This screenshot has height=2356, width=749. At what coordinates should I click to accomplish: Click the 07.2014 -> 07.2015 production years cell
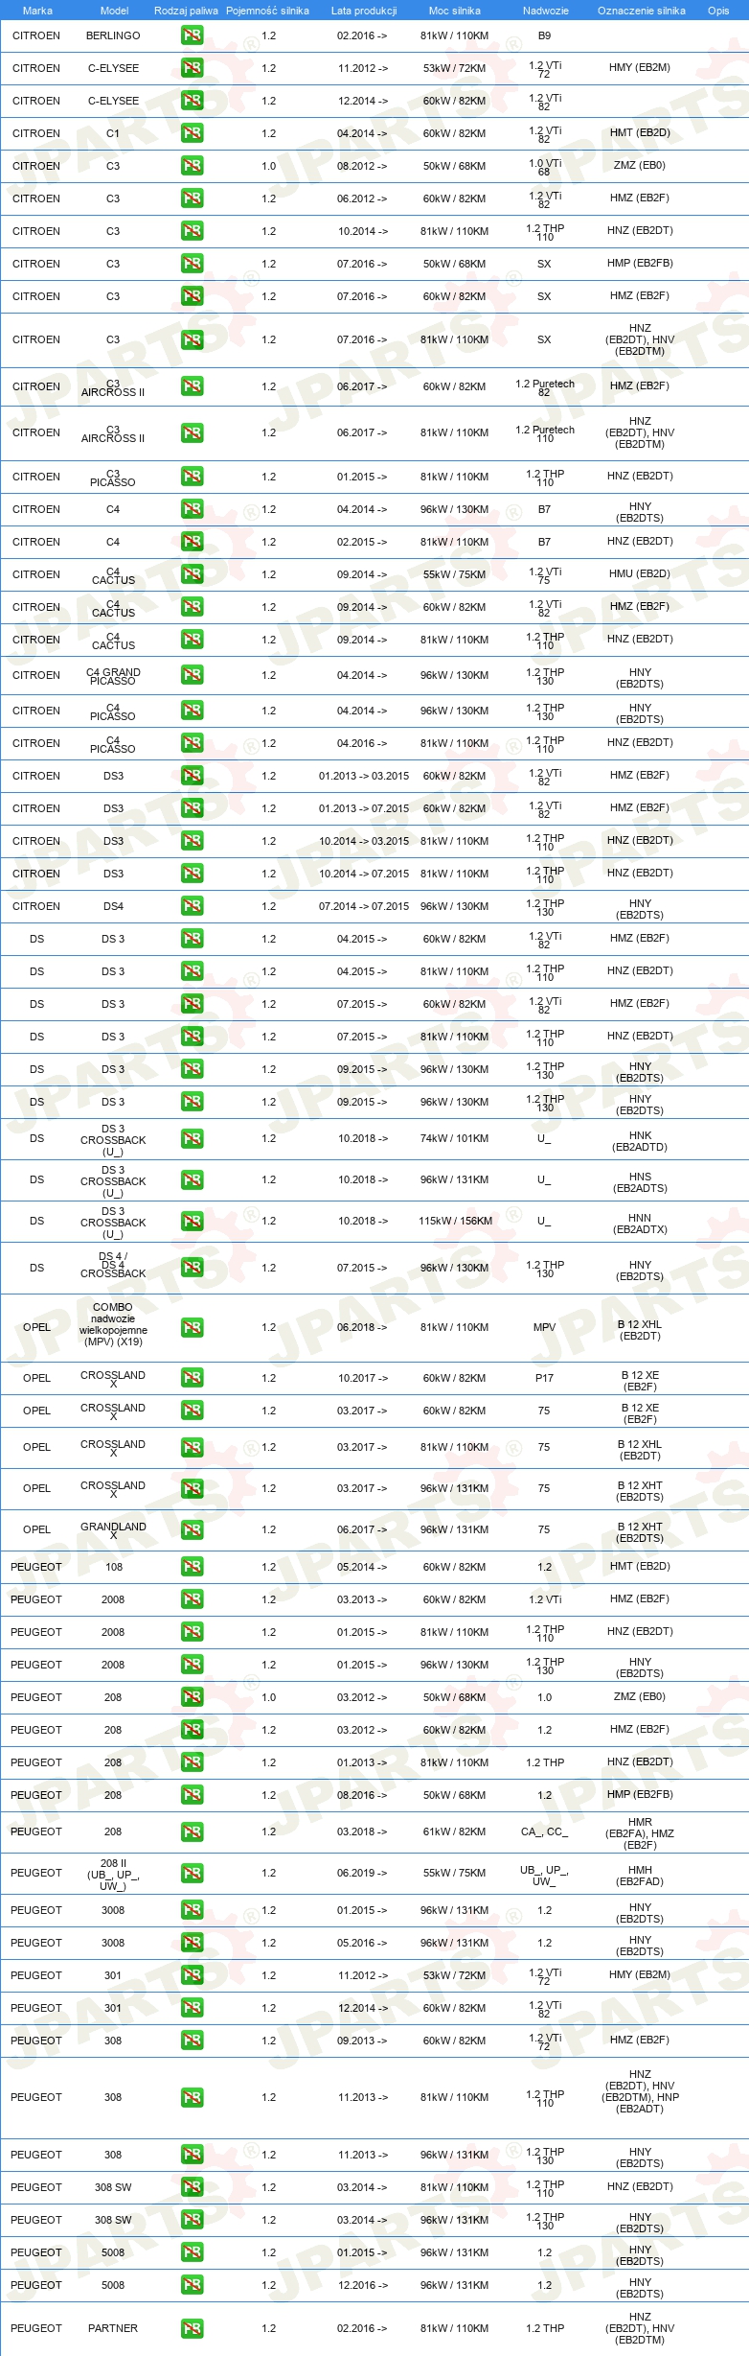tap(364, 906)
